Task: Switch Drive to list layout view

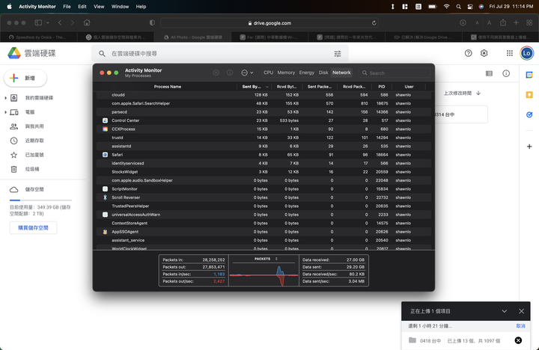Action: pos(489,73)
